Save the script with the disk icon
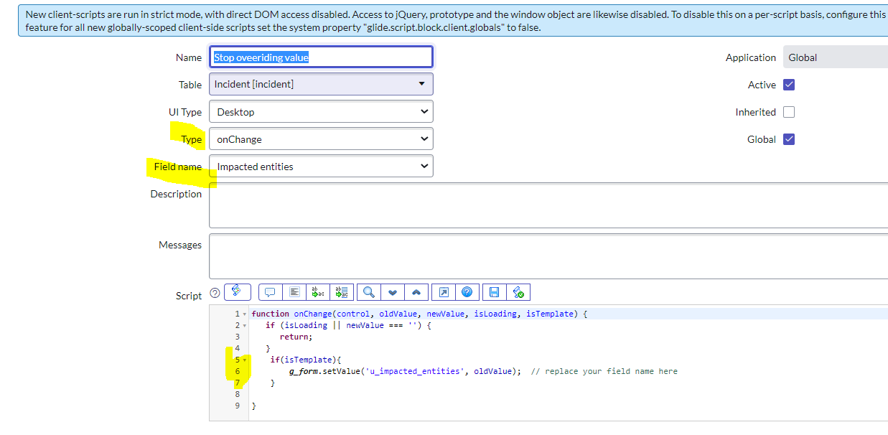Viewport: 888px width, 435px height. [495, 292]
